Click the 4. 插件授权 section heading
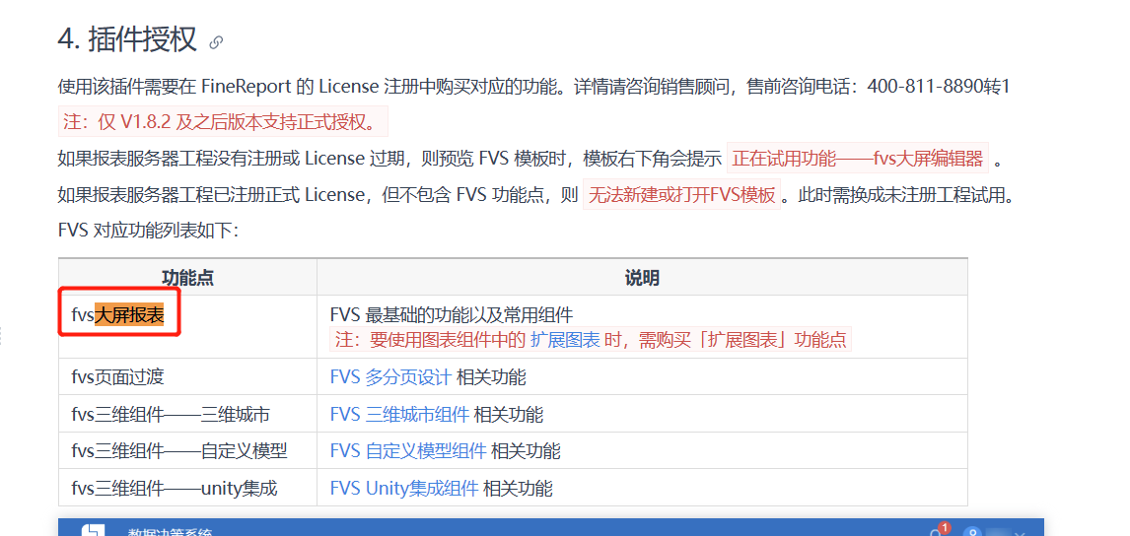The width and height of the screenshot is (1130, 536). pyautogui.click(x=127, y=40)
